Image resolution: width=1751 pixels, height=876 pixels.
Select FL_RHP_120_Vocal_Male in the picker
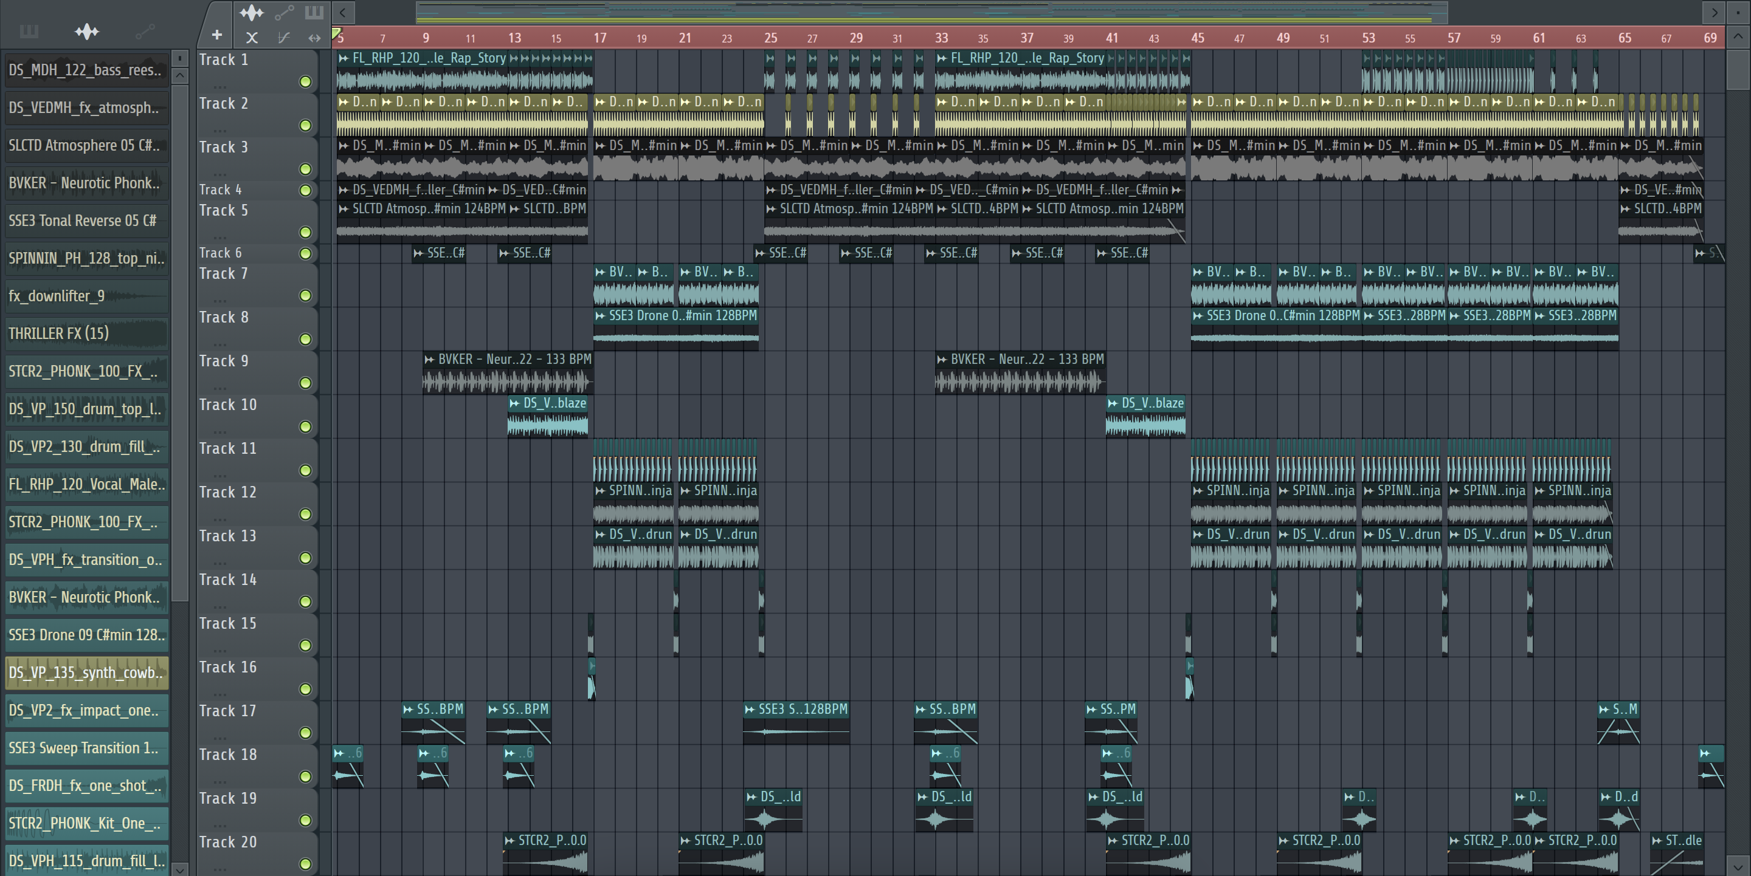click(x=86, y=484)
